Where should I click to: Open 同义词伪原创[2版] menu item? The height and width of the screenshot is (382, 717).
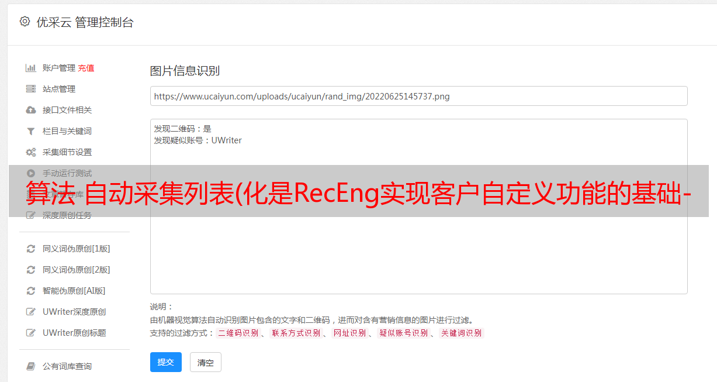click(76, 270)
